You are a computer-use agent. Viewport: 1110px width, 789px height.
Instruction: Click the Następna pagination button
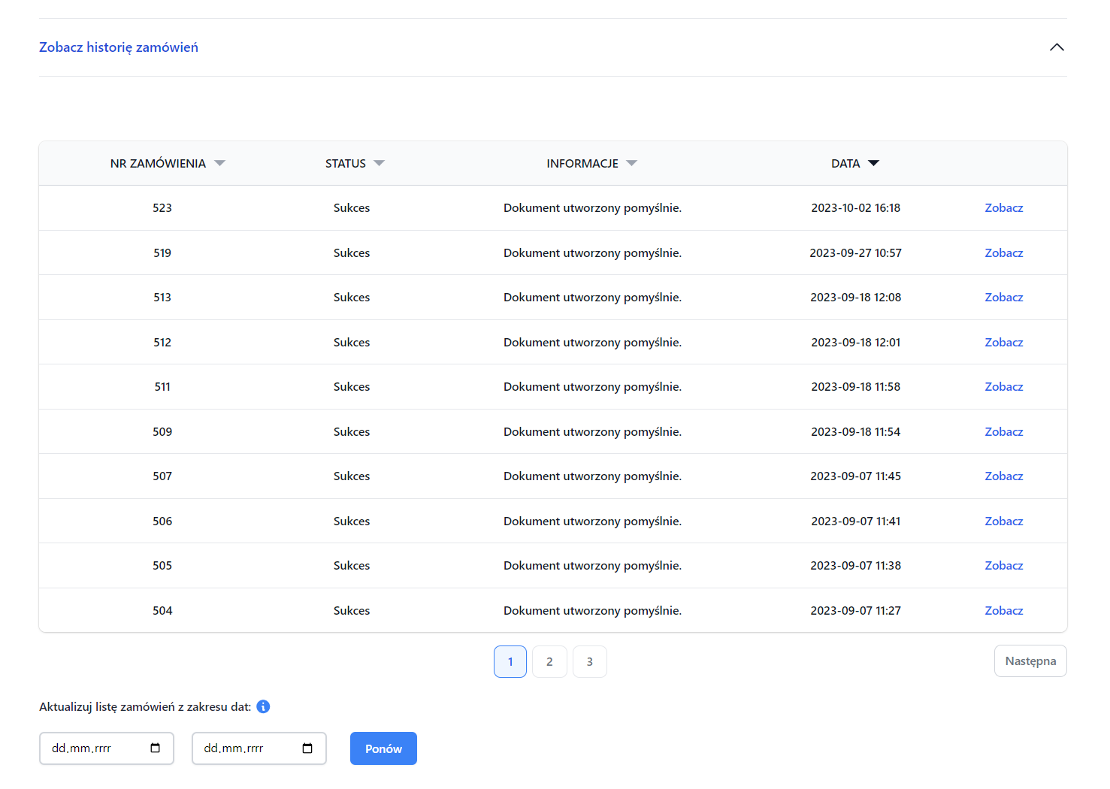point(1030,661)
